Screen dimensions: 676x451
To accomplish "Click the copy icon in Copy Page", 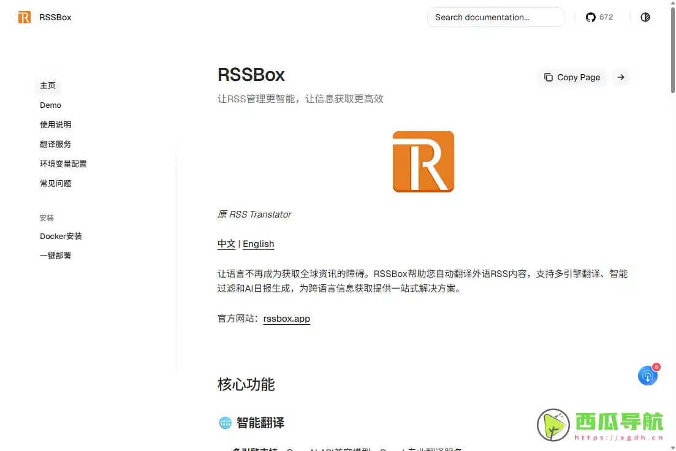I will pos(548,77).
